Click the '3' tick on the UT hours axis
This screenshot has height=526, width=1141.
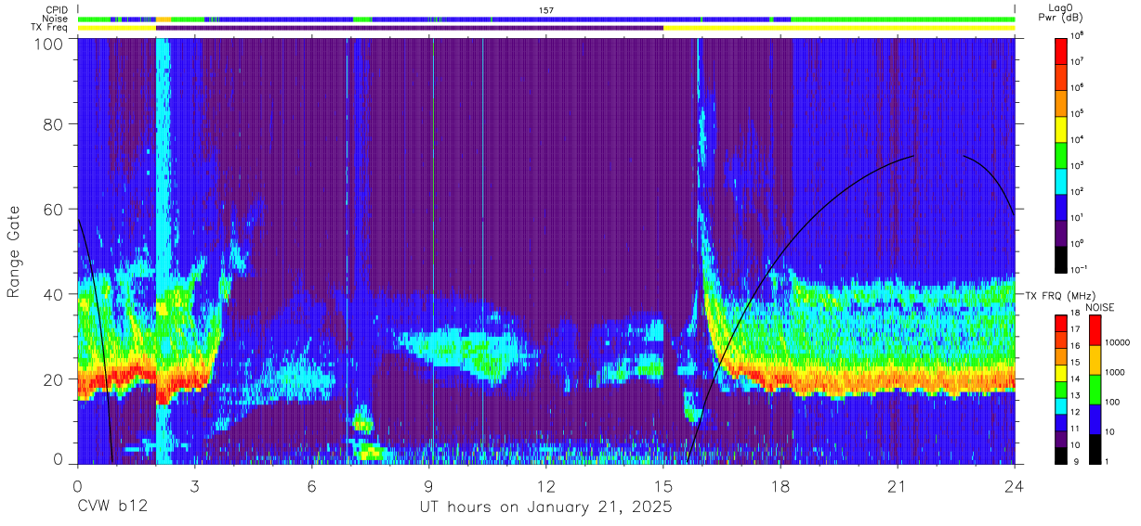point(194,485)
